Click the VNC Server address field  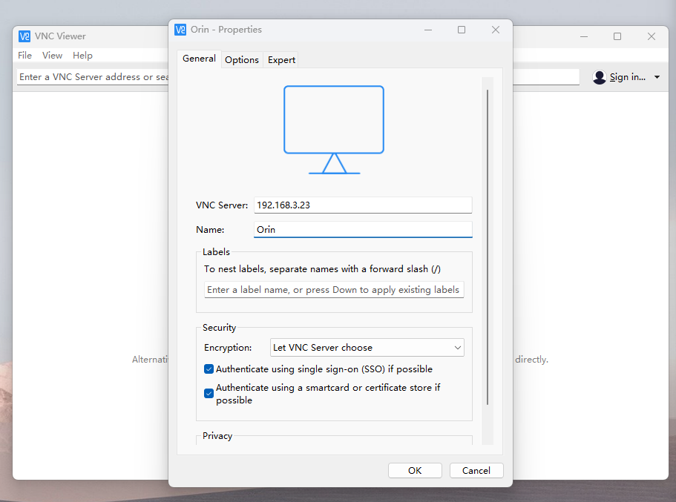coord(363,205)
